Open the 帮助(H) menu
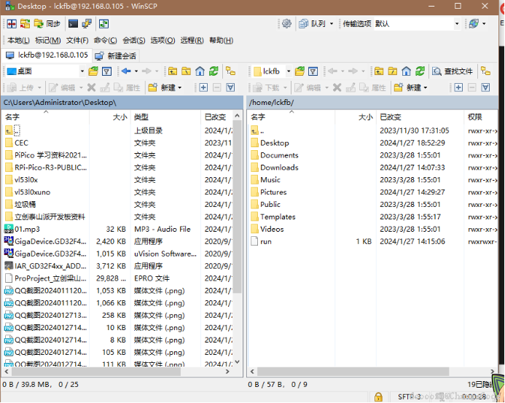 click(x=222, y=41)
